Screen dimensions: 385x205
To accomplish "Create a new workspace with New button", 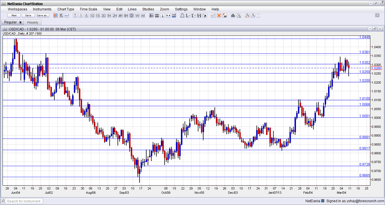I will coord(14,15).
